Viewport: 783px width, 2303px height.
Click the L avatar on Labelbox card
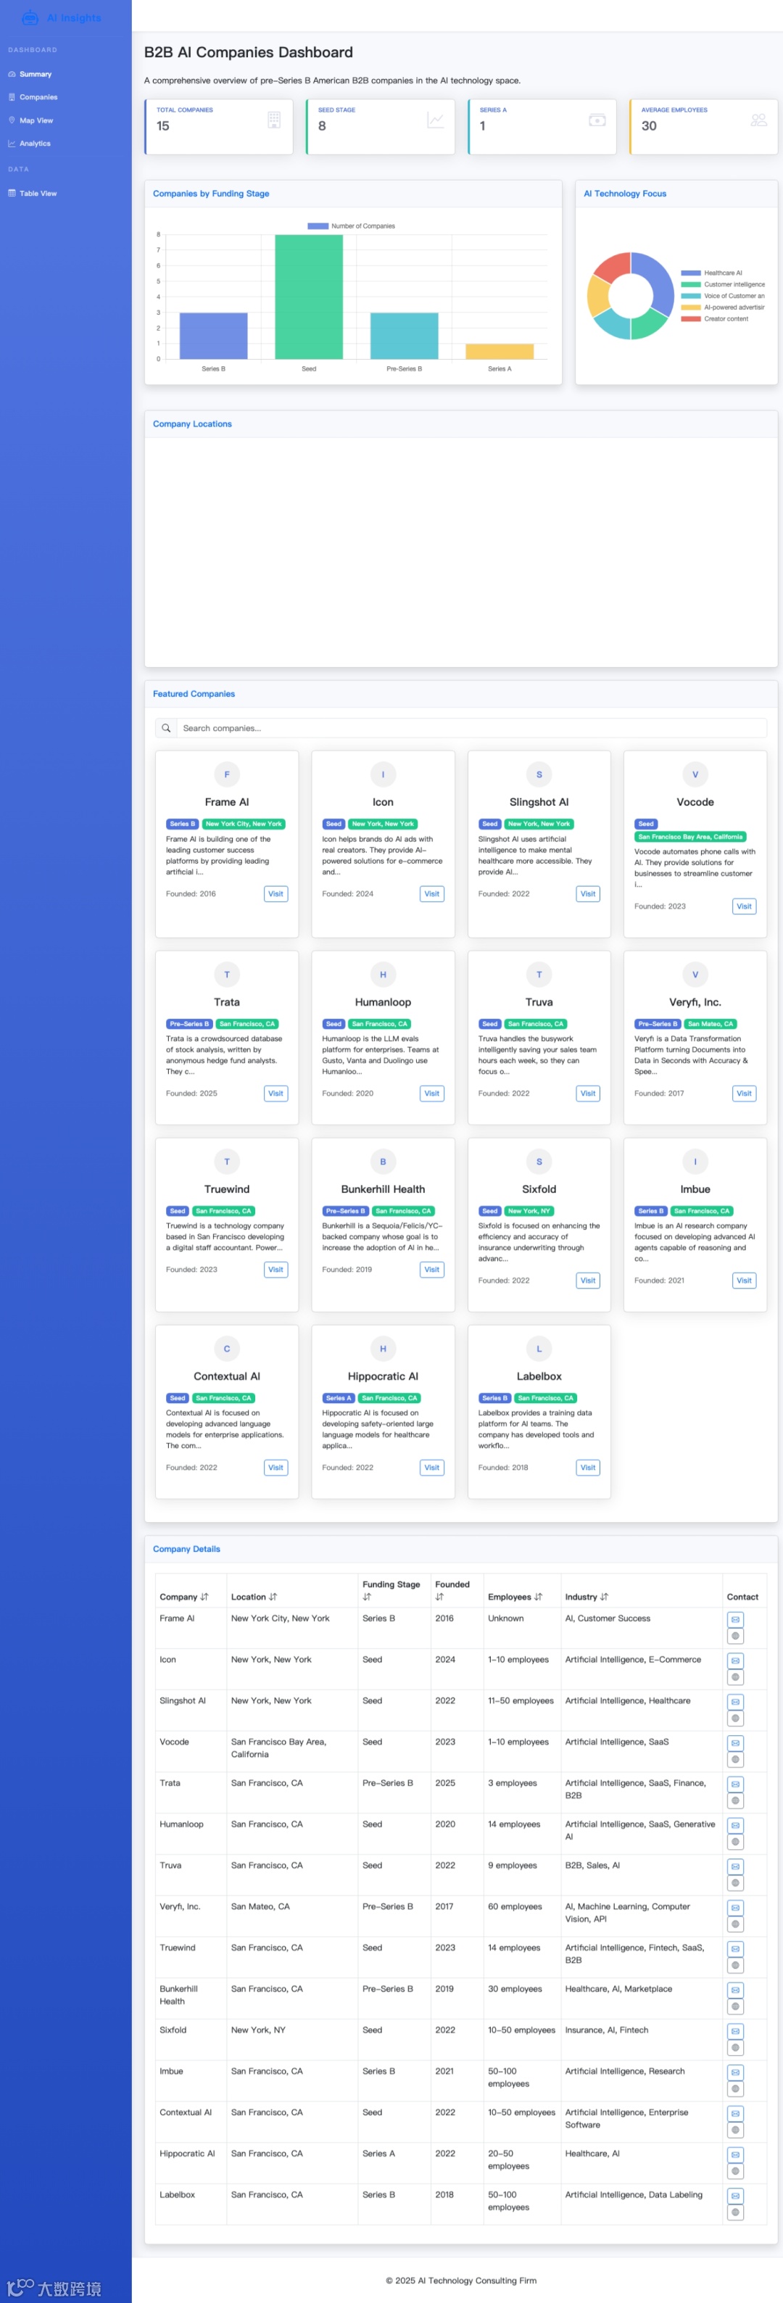pos(539,1349)
